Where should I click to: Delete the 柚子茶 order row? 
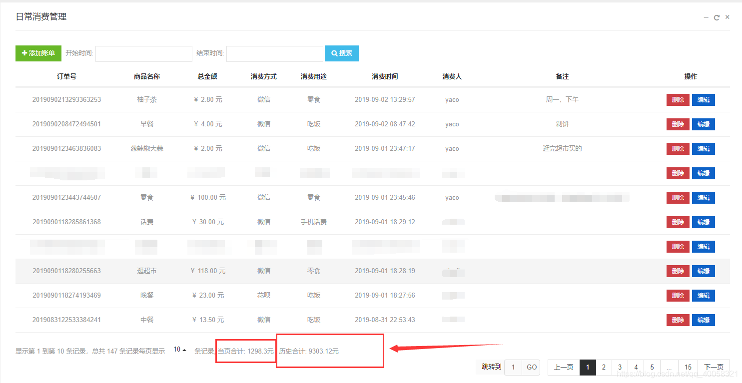678,100
